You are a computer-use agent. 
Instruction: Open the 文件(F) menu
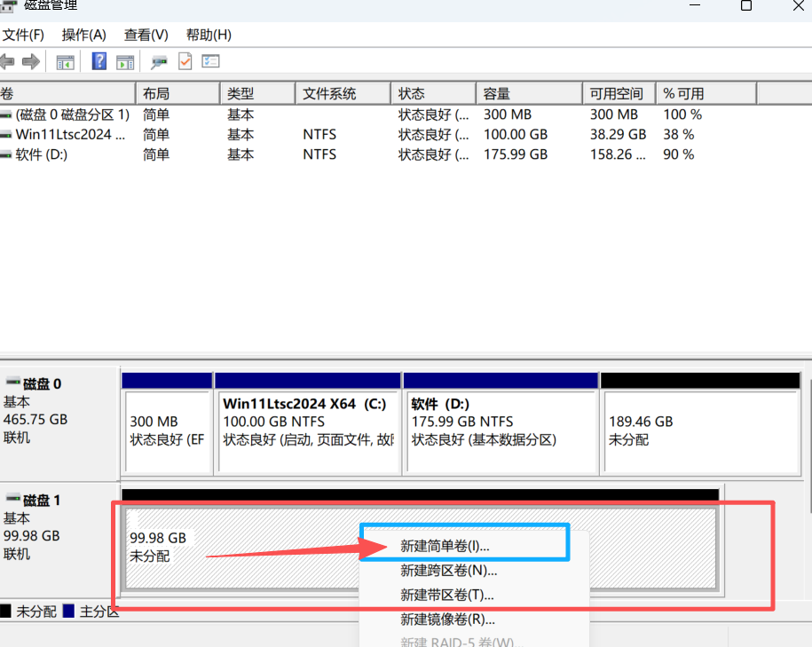coord(23,35)
